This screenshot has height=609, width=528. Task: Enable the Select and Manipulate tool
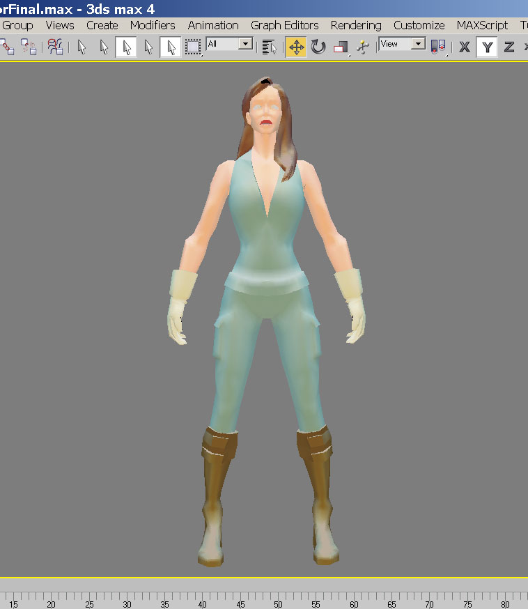tap(362, 47)
